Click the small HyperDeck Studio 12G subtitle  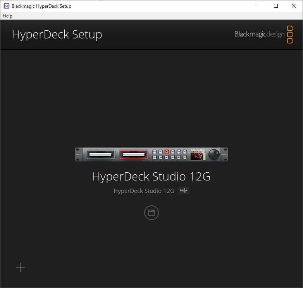coord(144,191)
